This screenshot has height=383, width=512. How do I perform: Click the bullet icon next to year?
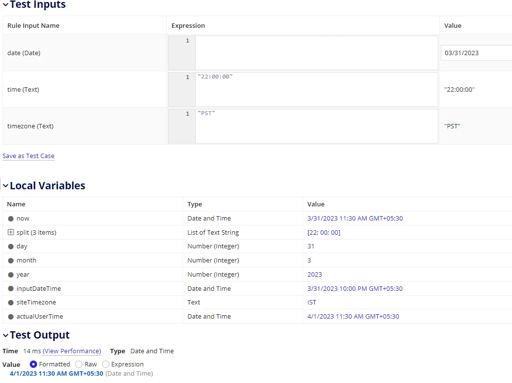tap(11, 275)
